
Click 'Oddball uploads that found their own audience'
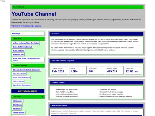click(x=116, y=96)
